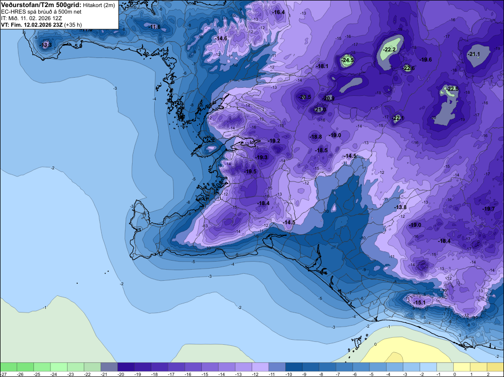Screen dimensions: 504x377
Task: Select the -18.8 temperature label
Action: click(x=316, y=137)
